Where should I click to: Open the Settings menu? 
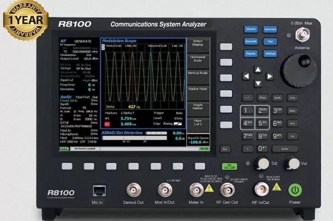[270, 54]
